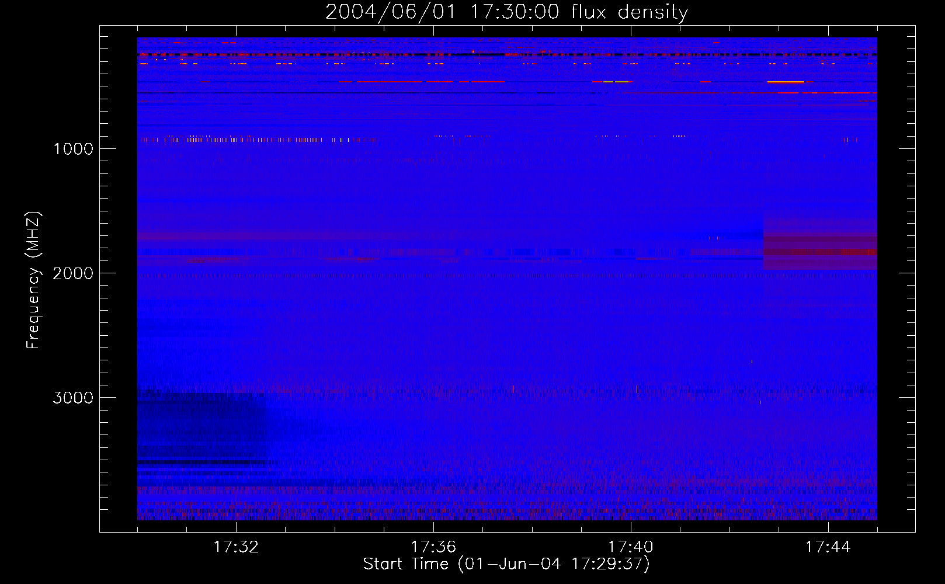Click the bright yellow streak near 17:43 at top
945x584 pixels.
point(786,82)
